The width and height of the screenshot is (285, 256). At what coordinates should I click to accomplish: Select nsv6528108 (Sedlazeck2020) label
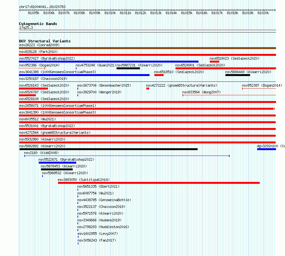click(44, 99)
